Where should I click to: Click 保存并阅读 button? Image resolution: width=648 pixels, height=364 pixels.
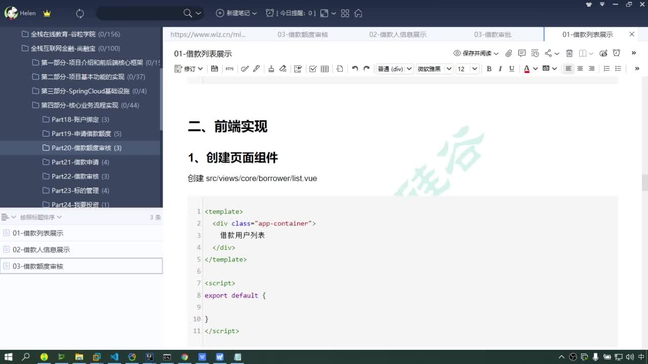(x=472, y=53)
